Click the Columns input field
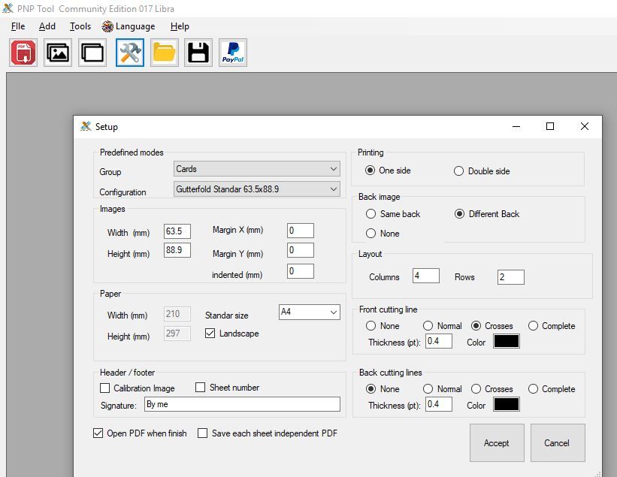The height and width of the screenshot is (477, 617). pyautogui.click(x=426, y=276)
